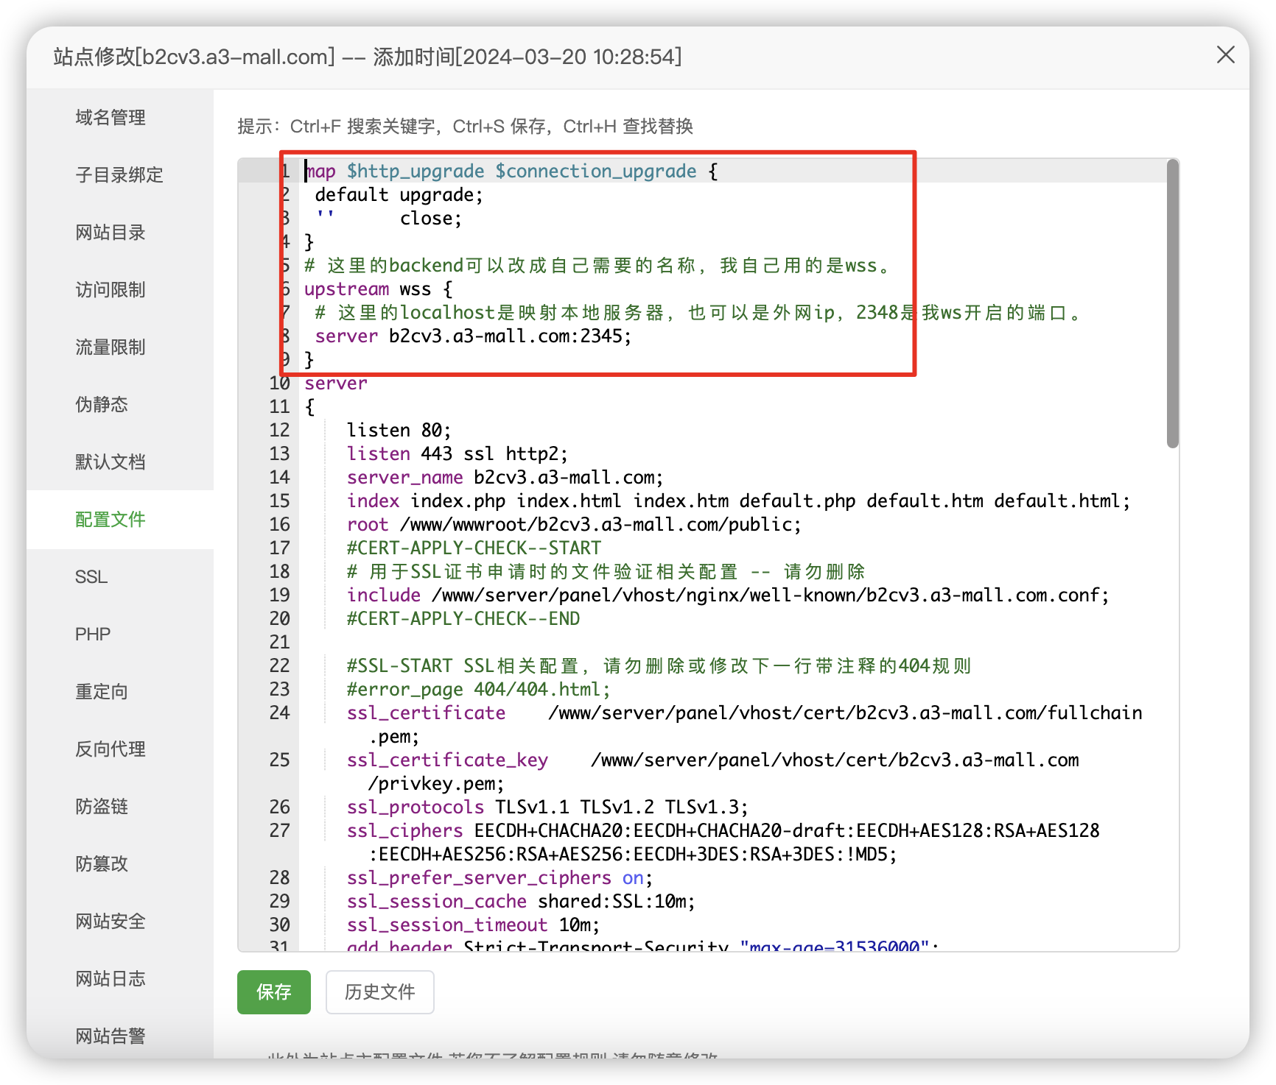Close the site modification dialog
Image resolution: width=1276 pixels, height=1085 pixels.
pyautogui.click(x=1225, y=54)
